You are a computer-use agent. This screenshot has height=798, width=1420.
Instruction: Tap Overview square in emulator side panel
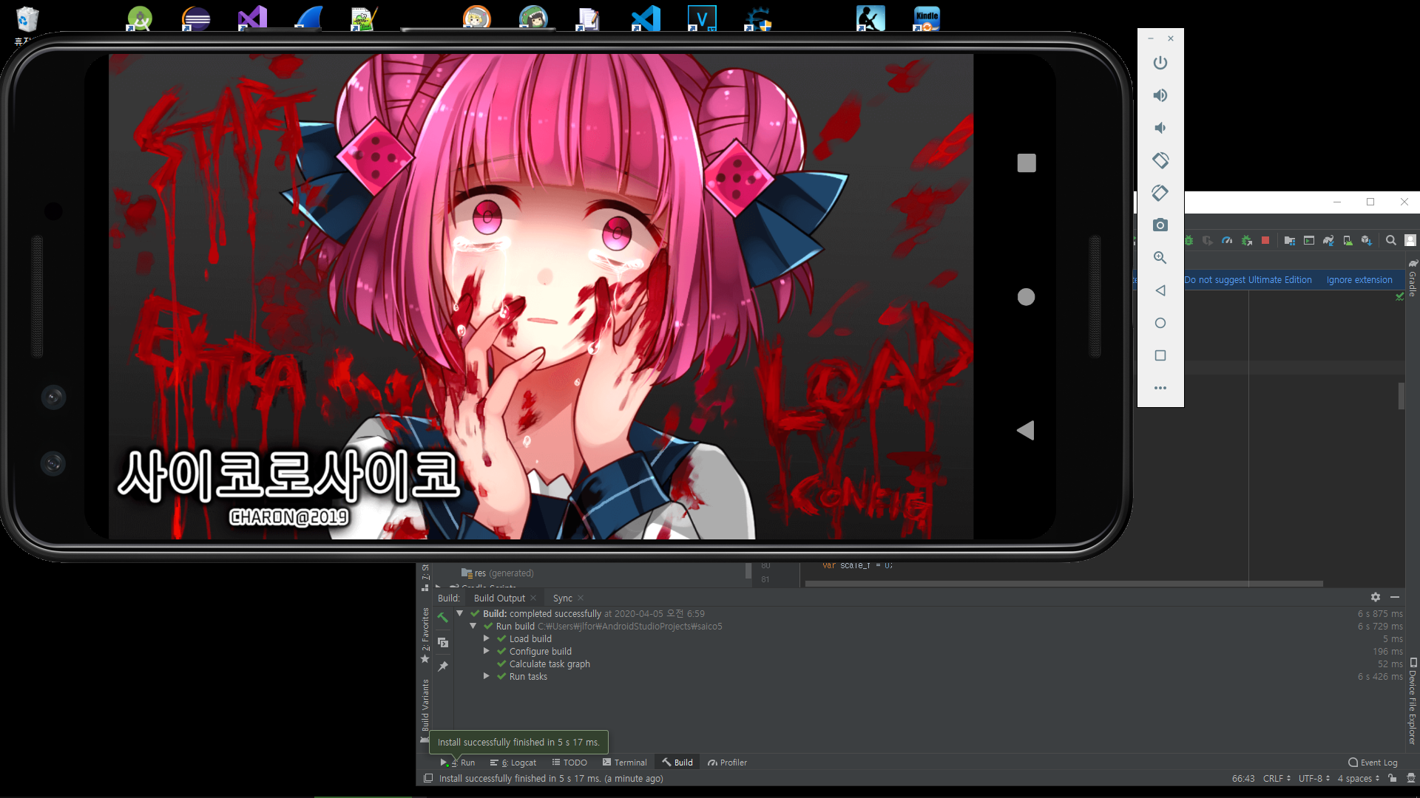coord(1160,355)
